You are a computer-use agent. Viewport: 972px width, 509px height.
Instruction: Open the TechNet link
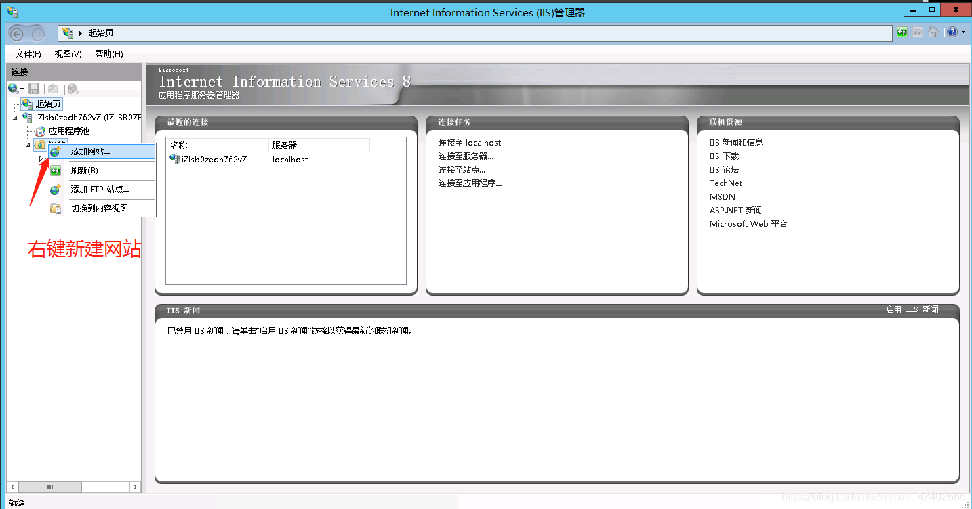(x=726, y=183)
